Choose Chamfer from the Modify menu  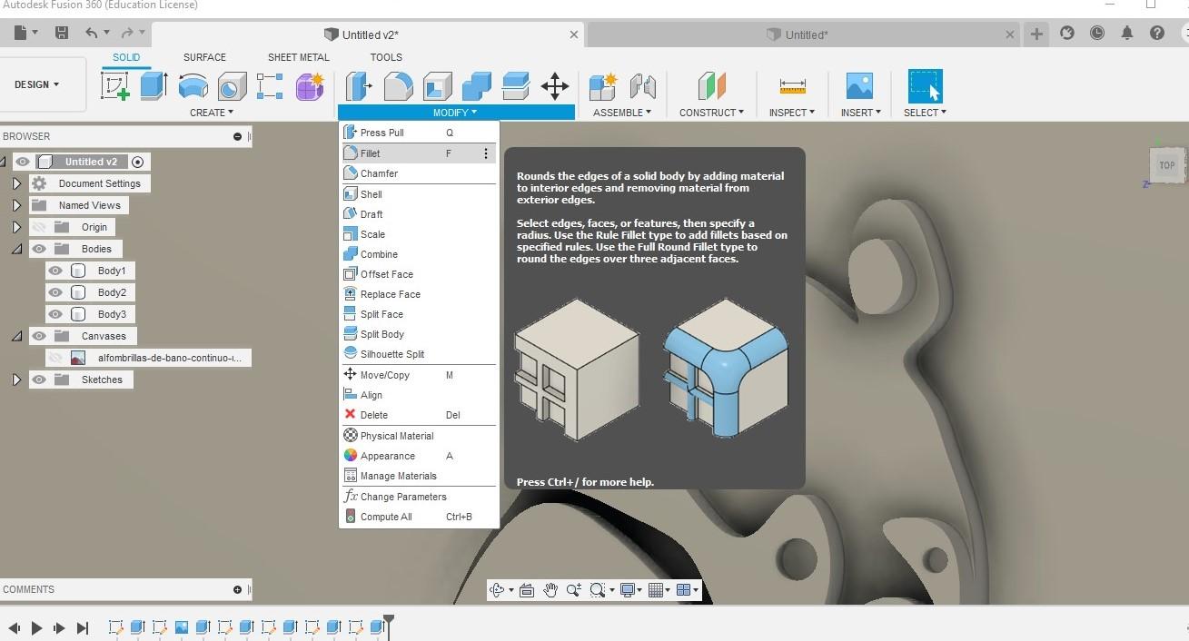(x=419, y=173)
